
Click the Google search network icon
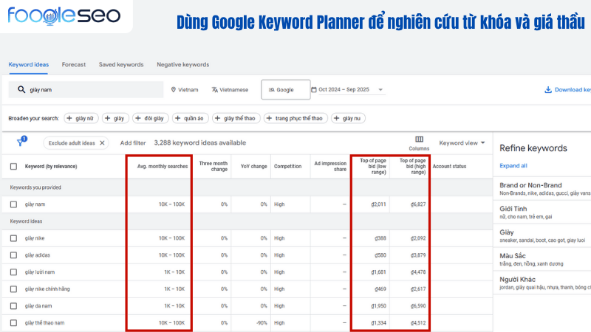pos(271,89)
